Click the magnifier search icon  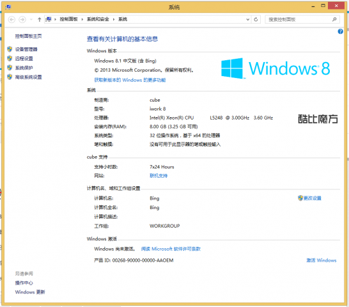click(334, 19)
